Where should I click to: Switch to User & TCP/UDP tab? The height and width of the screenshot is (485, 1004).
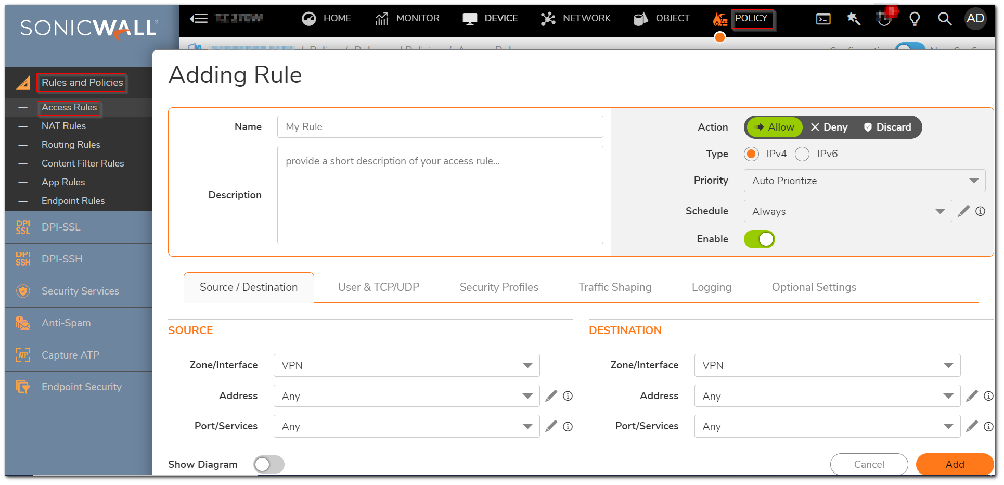tap(379, 287)
